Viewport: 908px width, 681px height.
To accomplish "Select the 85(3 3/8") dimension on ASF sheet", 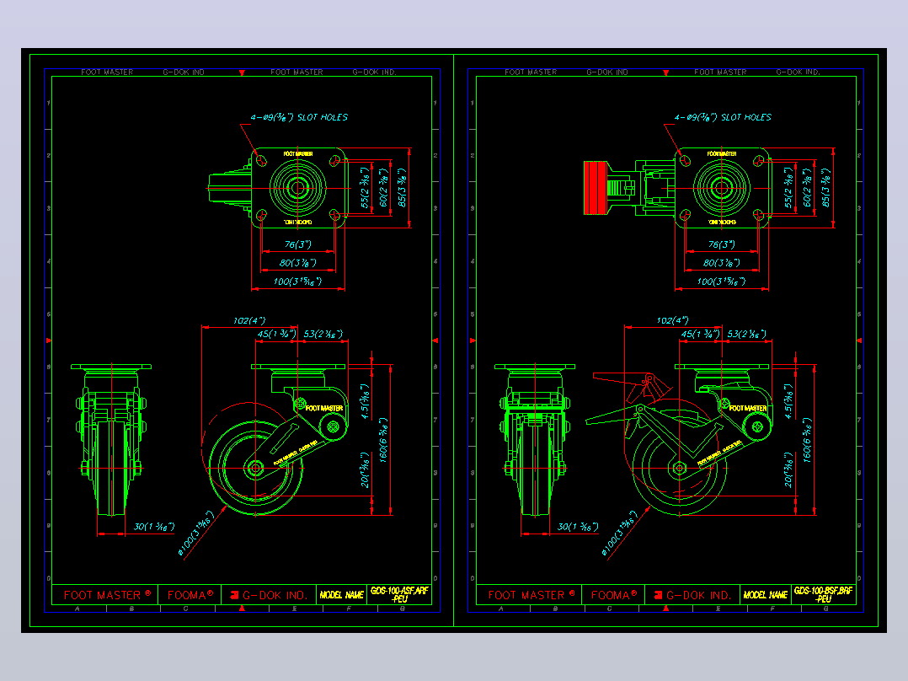I will pyautogui.click(x=402, y=188).
